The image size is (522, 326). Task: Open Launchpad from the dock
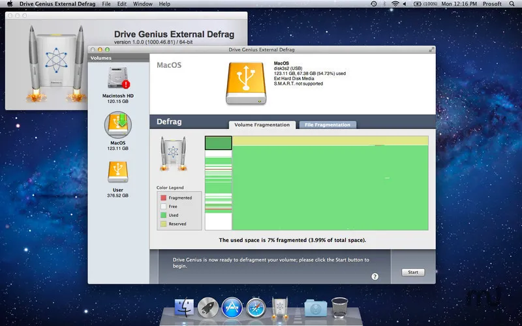[x=207, y=306]
